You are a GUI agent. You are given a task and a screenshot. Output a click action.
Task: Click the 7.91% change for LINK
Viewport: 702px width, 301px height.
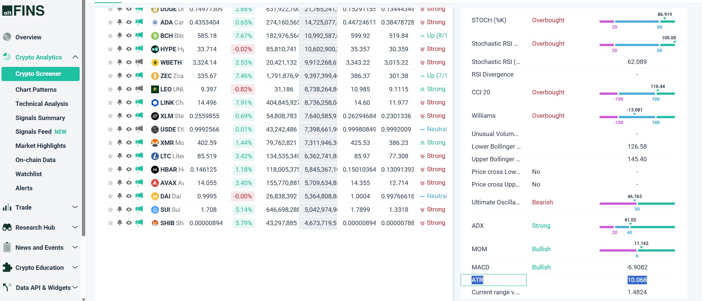click(243, 103)
